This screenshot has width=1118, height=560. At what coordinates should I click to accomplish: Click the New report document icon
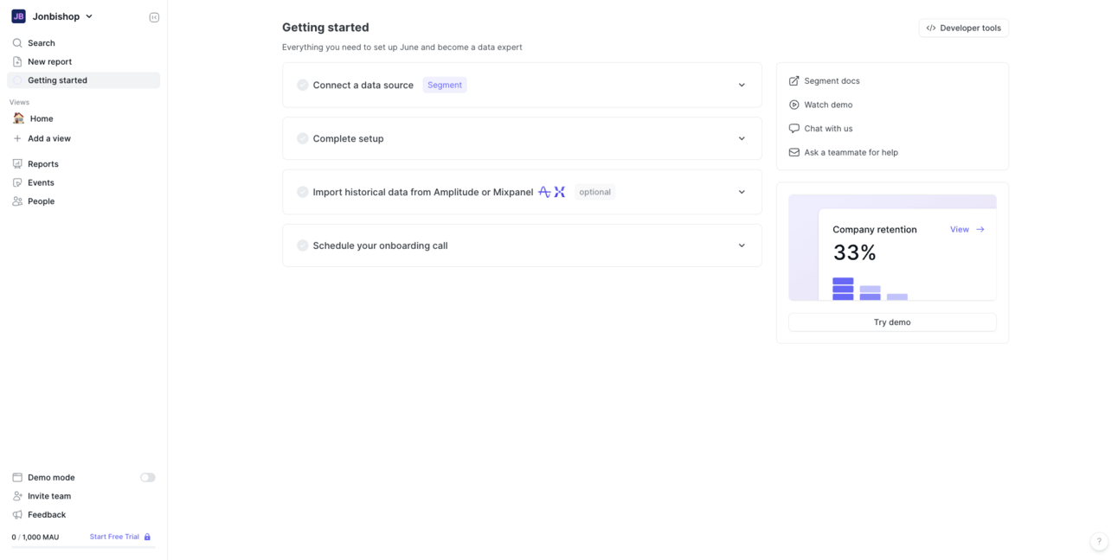coord(17,62)
